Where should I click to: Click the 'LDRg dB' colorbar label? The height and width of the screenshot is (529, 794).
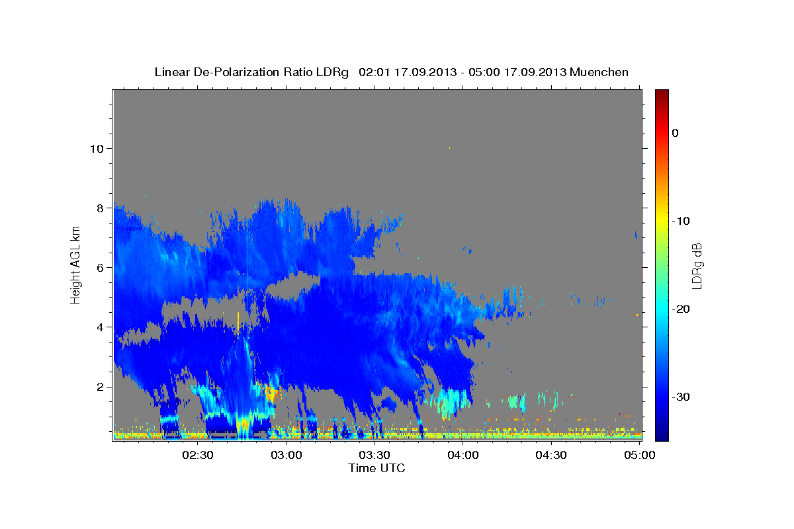(x=697, y=265)
